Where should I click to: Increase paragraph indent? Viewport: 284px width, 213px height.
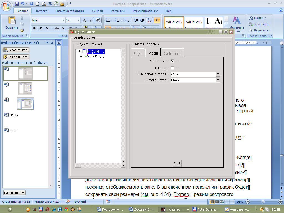143,20
